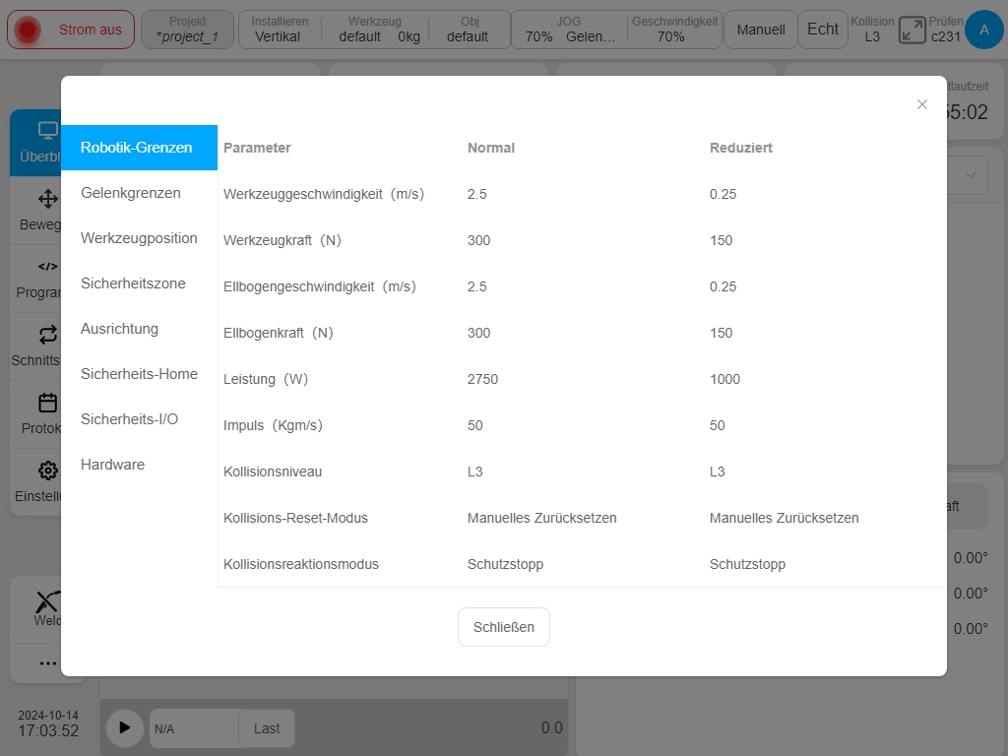Viewport: 1008px width, 756px height.
Task: Select the Robotik-Grenzen tab
Action: coord(140,148)
